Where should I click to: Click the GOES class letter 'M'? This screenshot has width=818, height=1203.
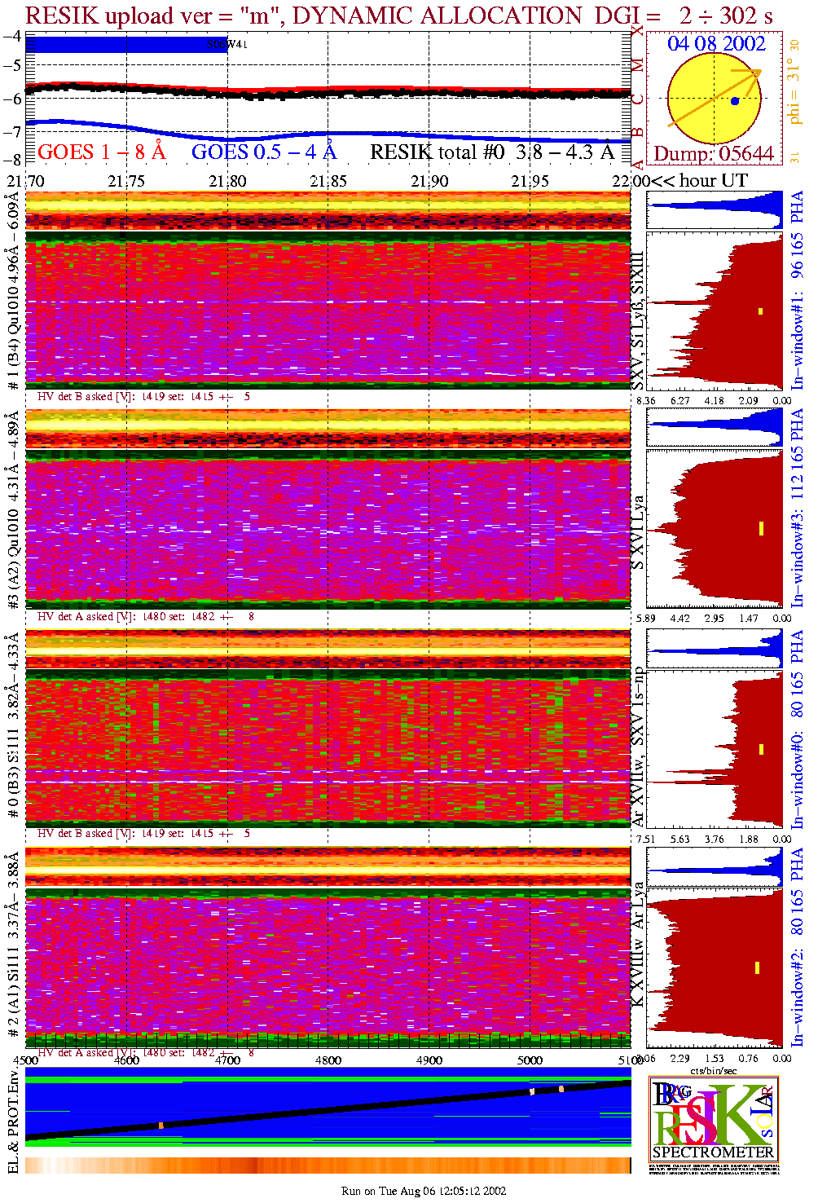(638, 64)
